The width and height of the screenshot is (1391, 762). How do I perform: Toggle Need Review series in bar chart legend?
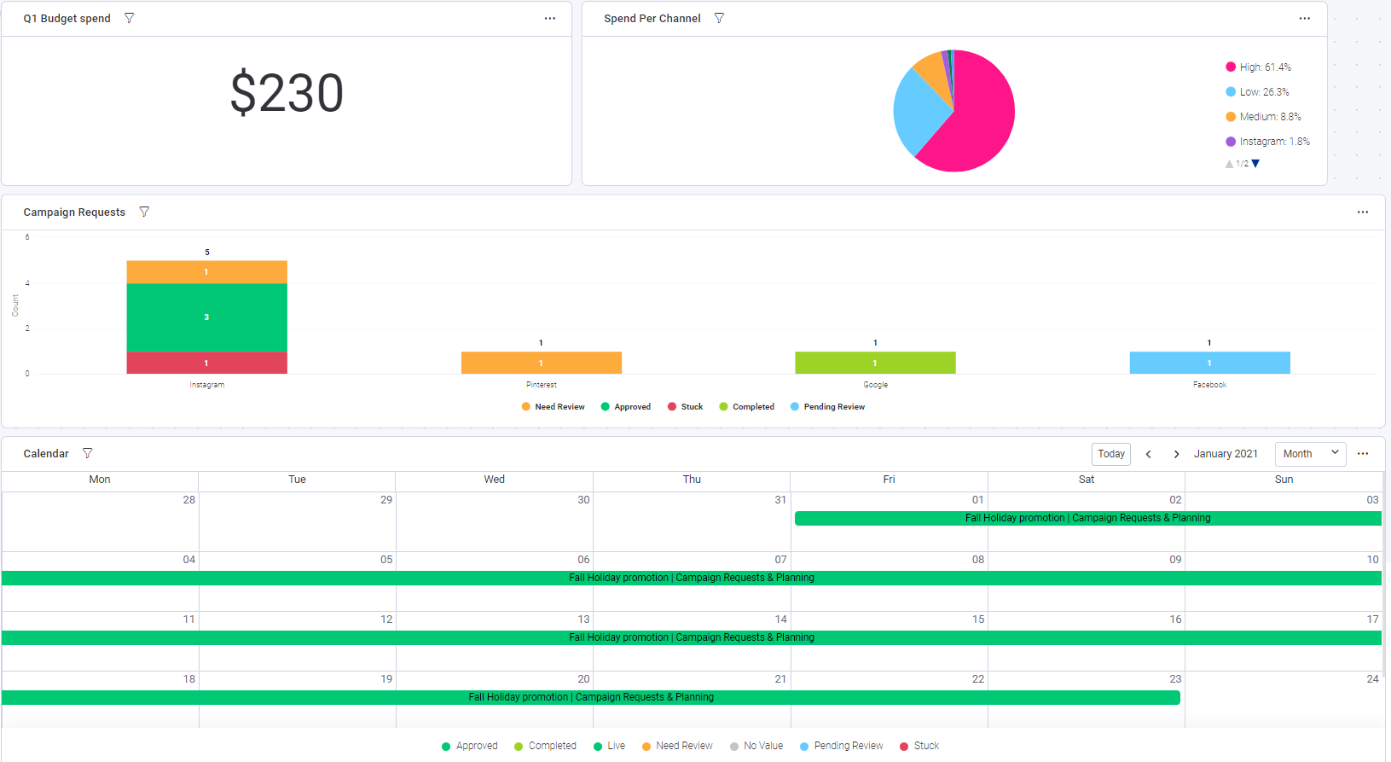(x=553, y=407)
